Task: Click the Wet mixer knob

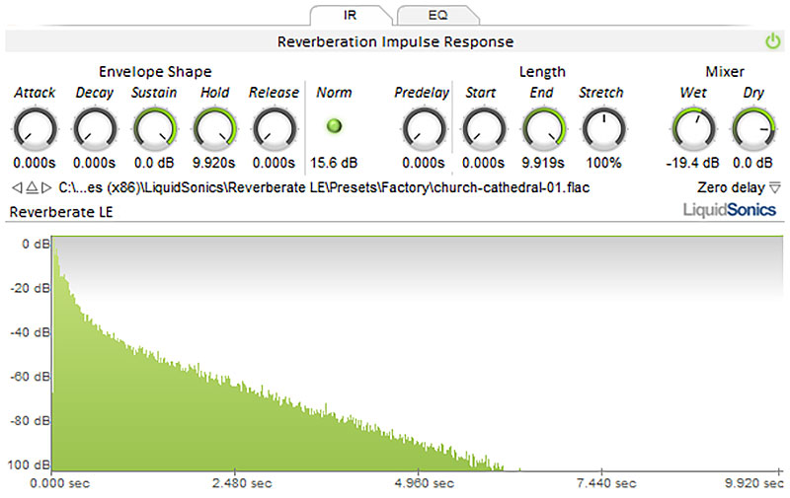Action: 693,129
